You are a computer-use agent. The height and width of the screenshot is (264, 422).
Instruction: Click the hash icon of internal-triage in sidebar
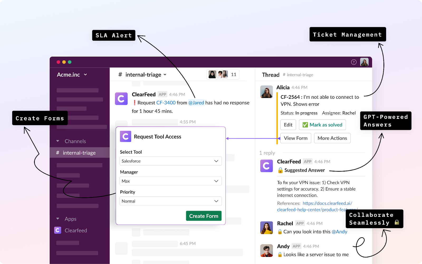click(57, 153)
